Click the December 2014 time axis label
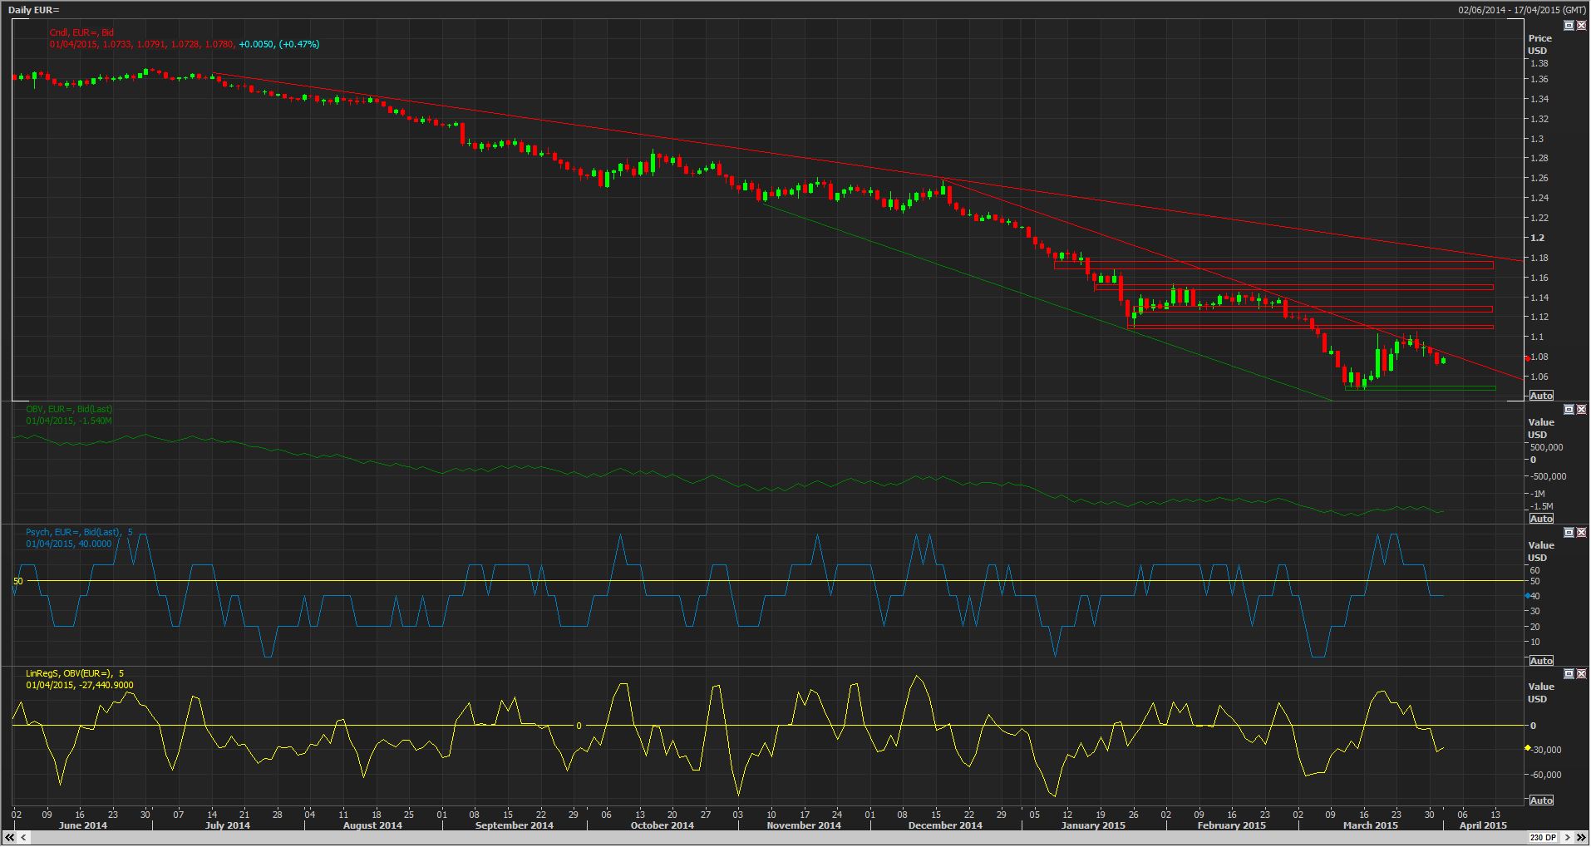The width and height of the screenshot is (1591, 847). point(946,825)
